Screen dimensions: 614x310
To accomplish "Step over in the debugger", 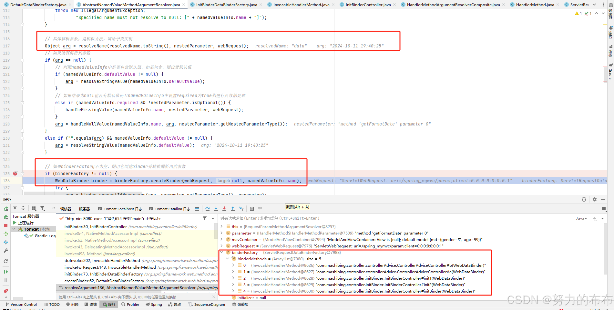I will (x=208, y=209).
